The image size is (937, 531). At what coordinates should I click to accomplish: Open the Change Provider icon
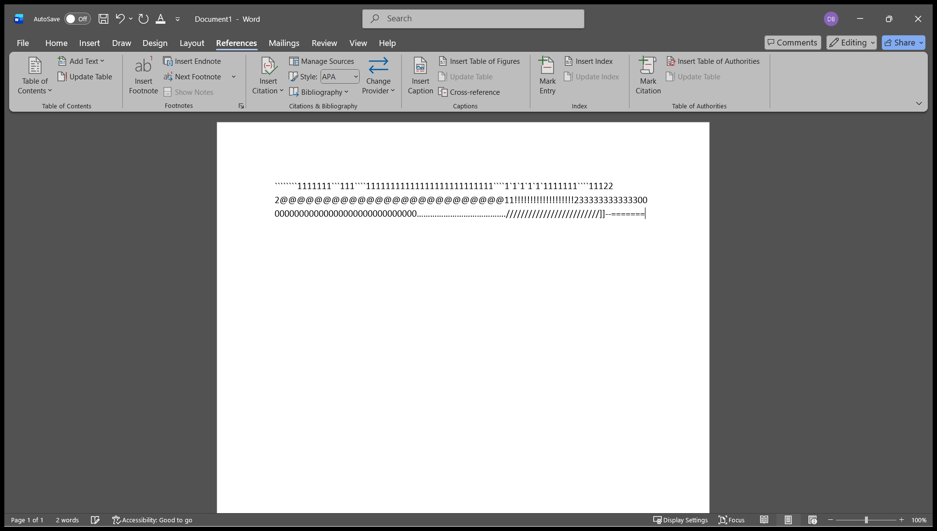[378, 66]
